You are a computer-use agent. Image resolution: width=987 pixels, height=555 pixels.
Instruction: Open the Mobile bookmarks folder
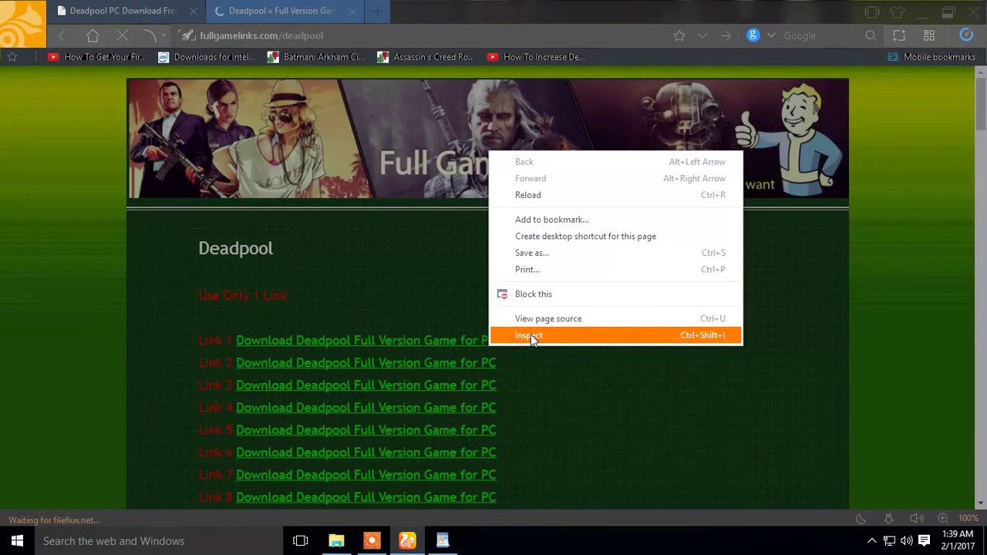(931, 57)
